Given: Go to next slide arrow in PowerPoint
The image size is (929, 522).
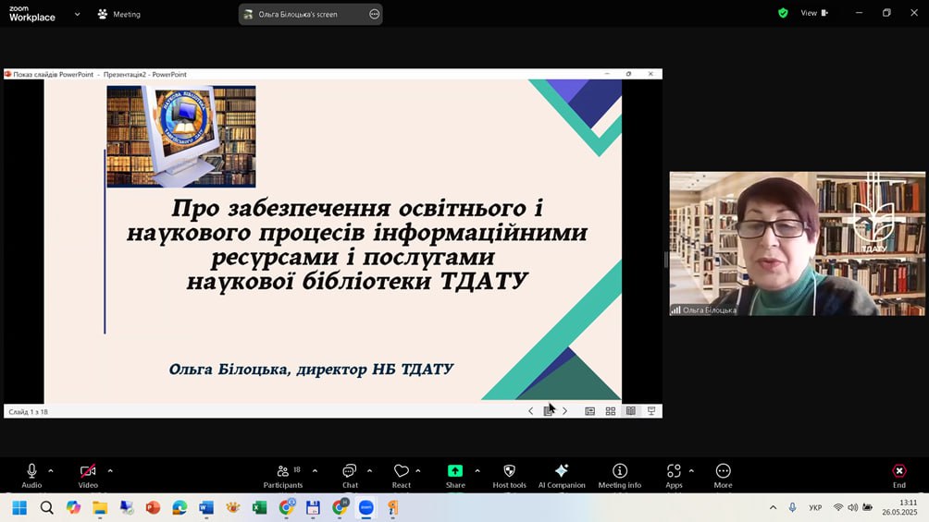Looking at the screenshot, I should click(564, 411).
